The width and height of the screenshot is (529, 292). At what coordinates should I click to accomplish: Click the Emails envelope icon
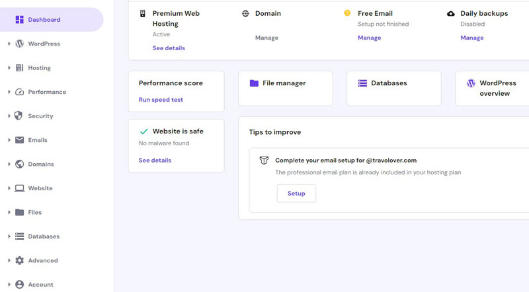[19, 140]
